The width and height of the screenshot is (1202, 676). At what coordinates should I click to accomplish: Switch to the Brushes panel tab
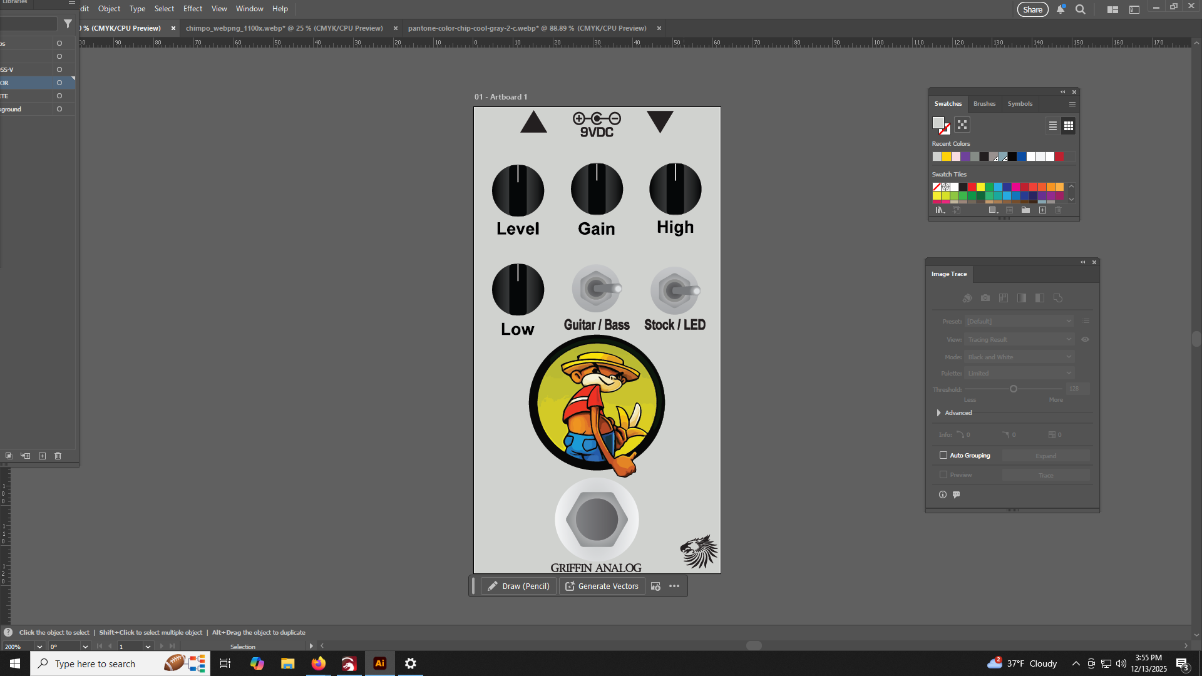[984, 104]
